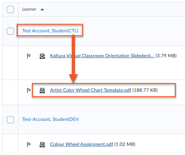Open Colour Wheel Assignment.pdf file link
Viewport: 185px width, 155px height.
click(x=82, y=144)
